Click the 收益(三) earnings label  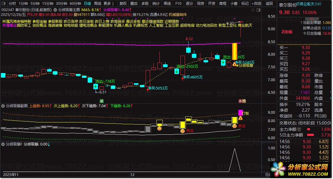click(x=286, y=116)
